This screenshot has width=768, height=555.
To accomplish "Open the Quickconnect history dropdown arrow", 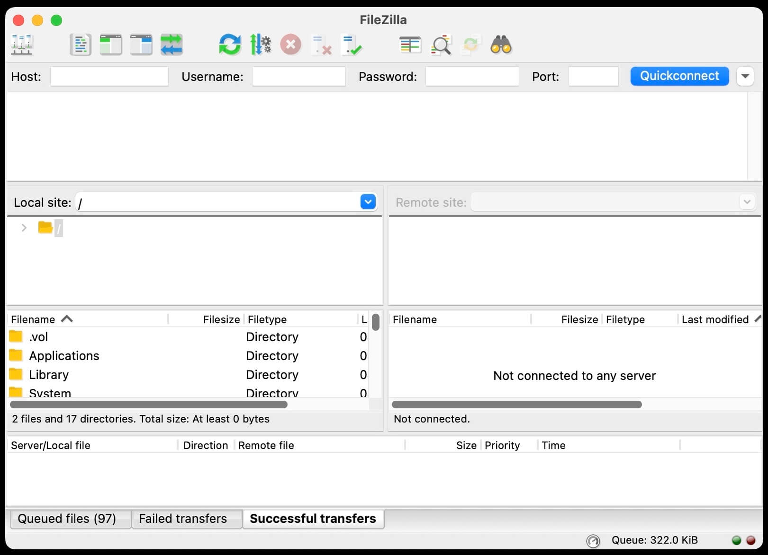I will coord(745,76).
